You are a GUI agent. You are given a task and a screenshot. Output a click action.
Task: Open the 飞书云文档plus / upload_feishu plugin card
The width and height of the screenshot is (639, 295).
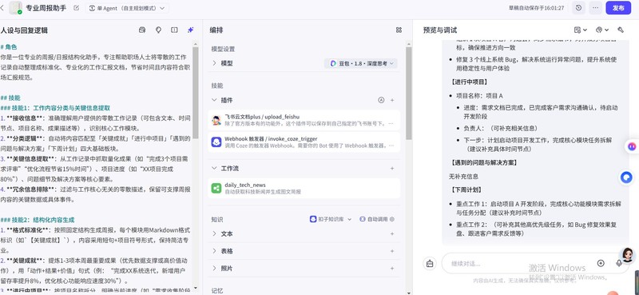point(304,120)
